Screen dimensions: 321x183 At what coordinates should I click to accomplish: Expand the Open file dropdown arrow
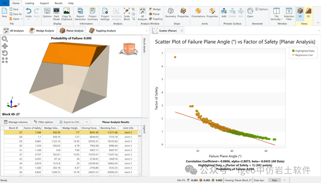pos(22,19)
